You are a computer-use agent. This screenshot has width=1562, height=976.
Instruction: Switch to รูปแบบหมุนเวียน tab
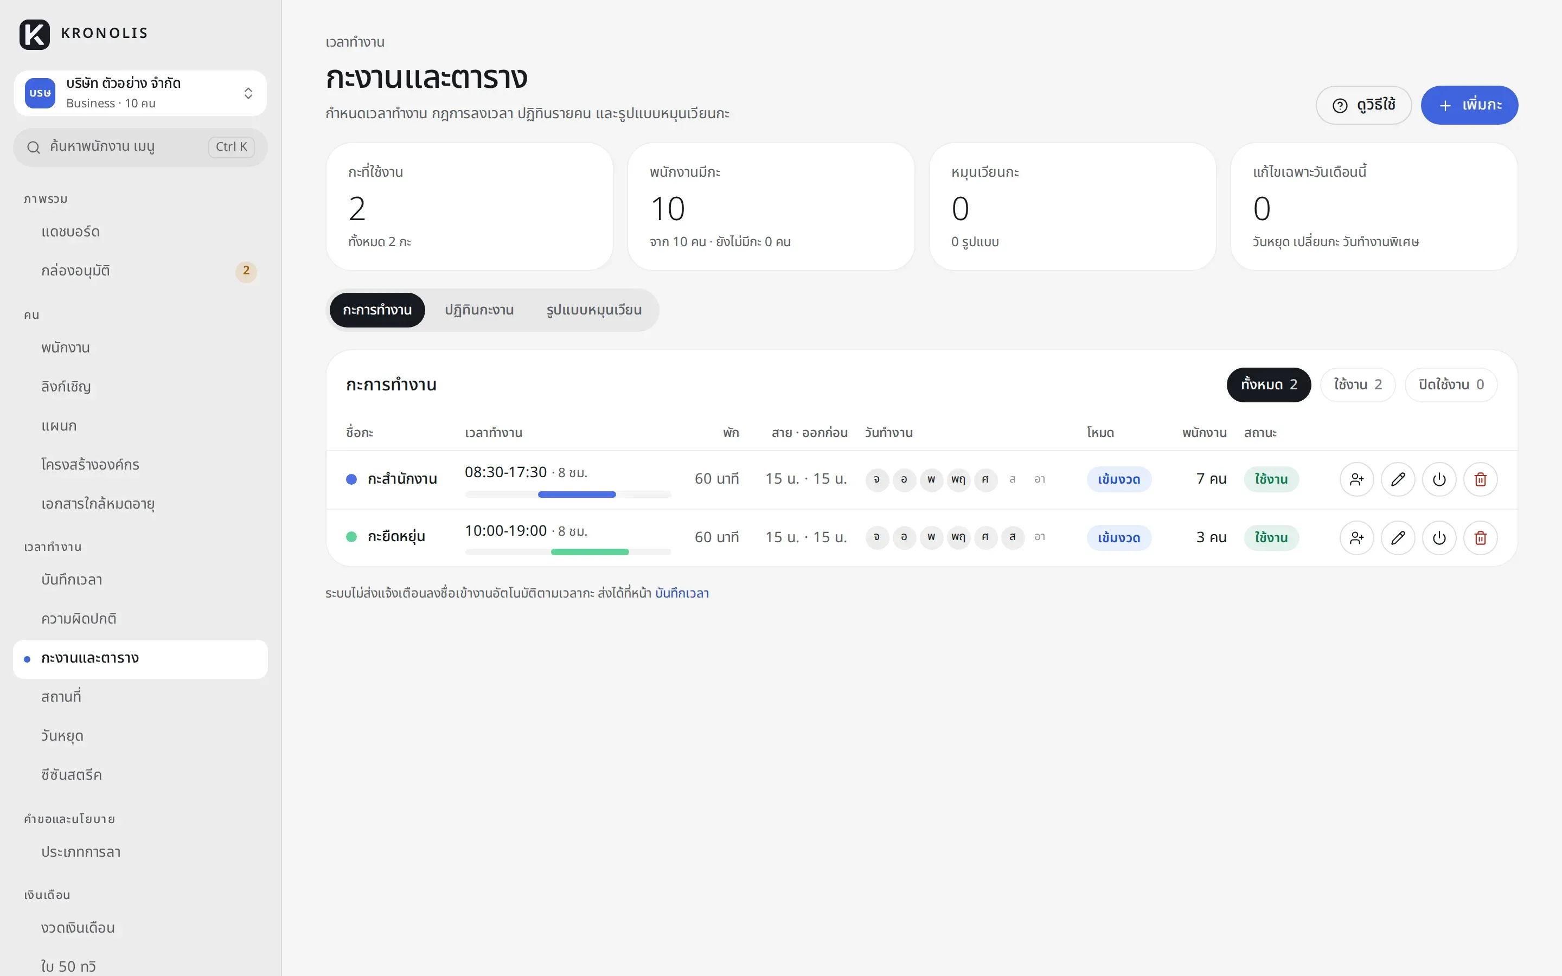click(x=594, y=310)
